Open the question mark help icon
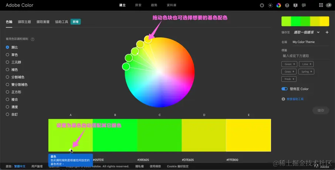Image resolution: width=335 pixels, height=170 pixels. coord(287,5)
